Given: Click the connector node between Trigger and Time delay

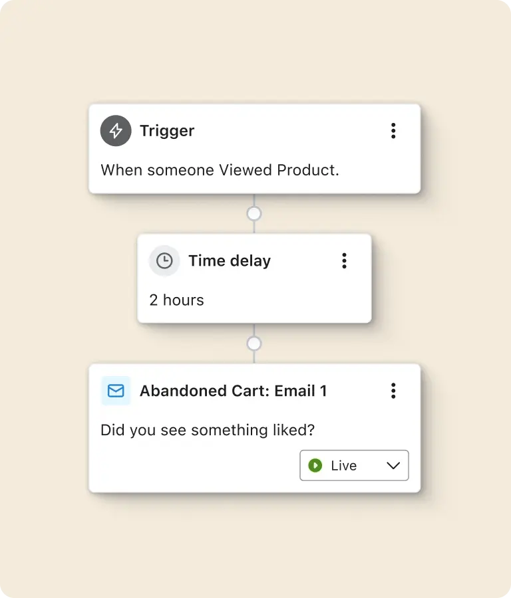Looking at the screenshot, I should pyautogui.click(x=254, y=213).
